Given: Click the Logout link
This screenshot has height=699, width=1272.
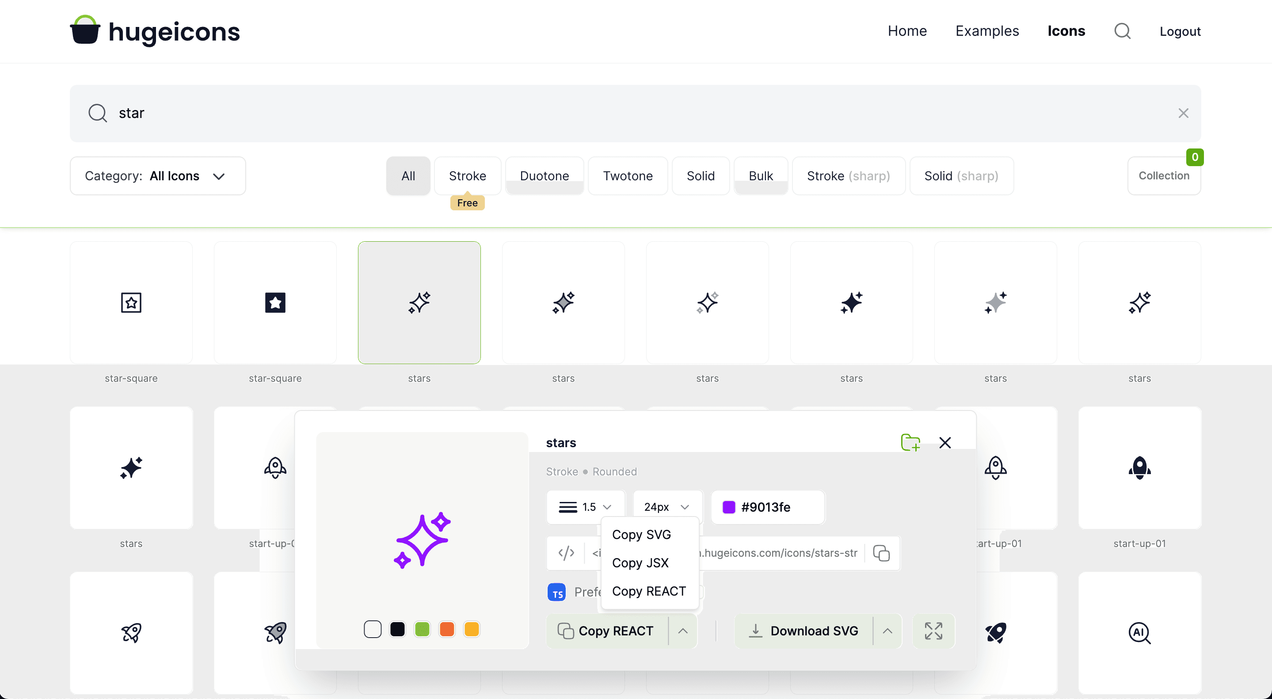Looking at the screenshot, I should (1180, 32).
